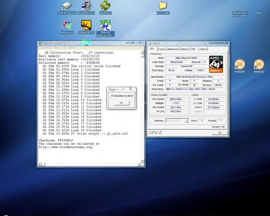This screenshot has width=270, height=216.
Task: Open the cpuz.exe shortcut desktop icon
Action: (x=67, y=8)
